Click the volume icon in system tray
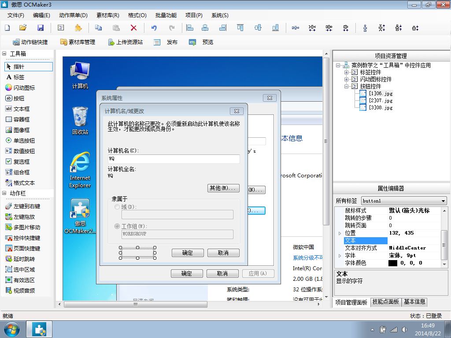Screen dimensions: 451x338 click(x=404, y=330)
